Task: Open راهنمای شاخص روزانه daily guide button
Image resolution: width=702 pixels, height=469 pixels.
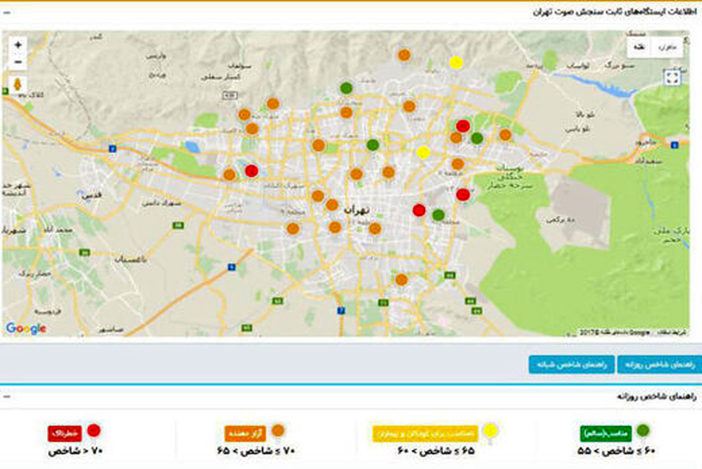Action: coord(659,364)
